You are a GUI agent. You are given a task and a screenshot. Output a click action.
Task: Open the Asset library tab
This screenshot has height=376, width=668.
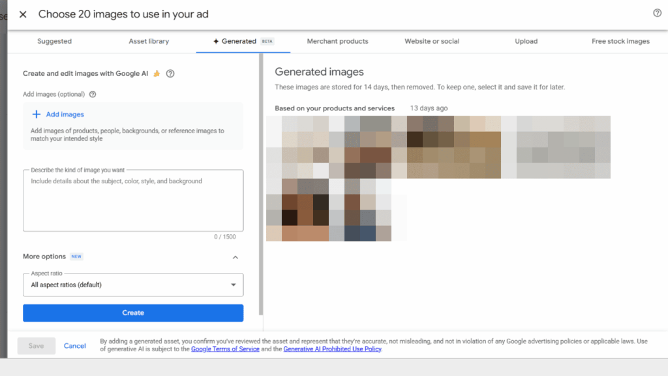click(149, 40)
